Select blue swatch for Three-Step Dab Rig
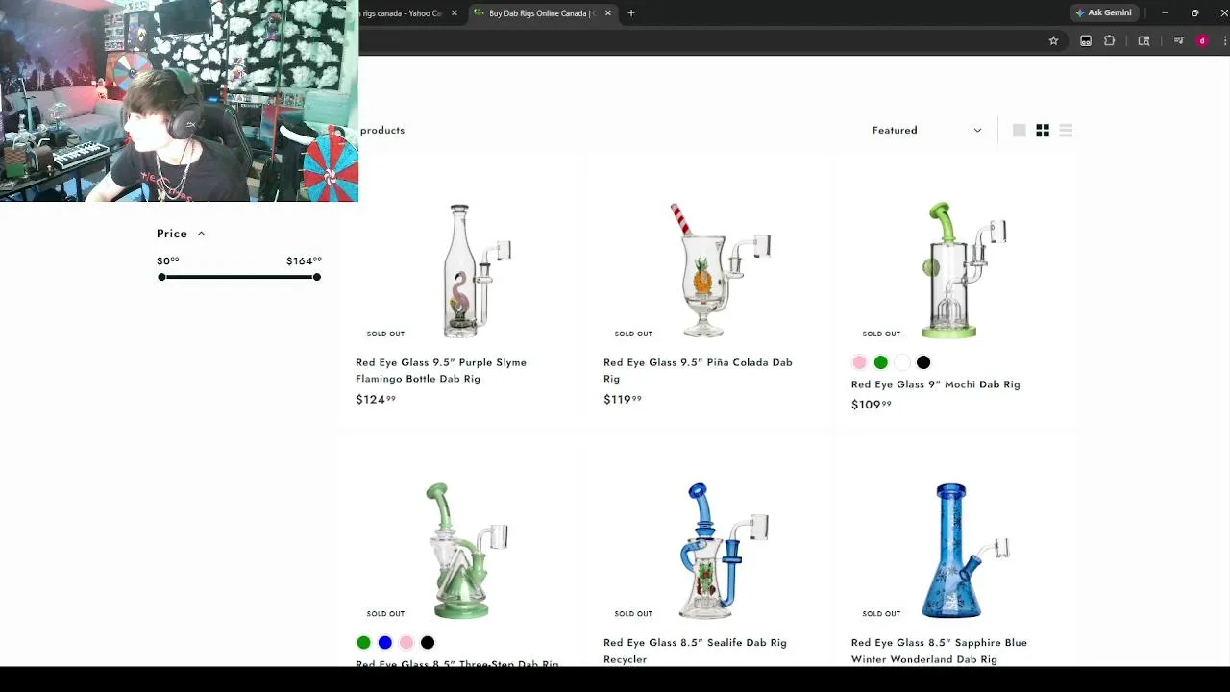The image size is (1230, 692). [384, 642]
